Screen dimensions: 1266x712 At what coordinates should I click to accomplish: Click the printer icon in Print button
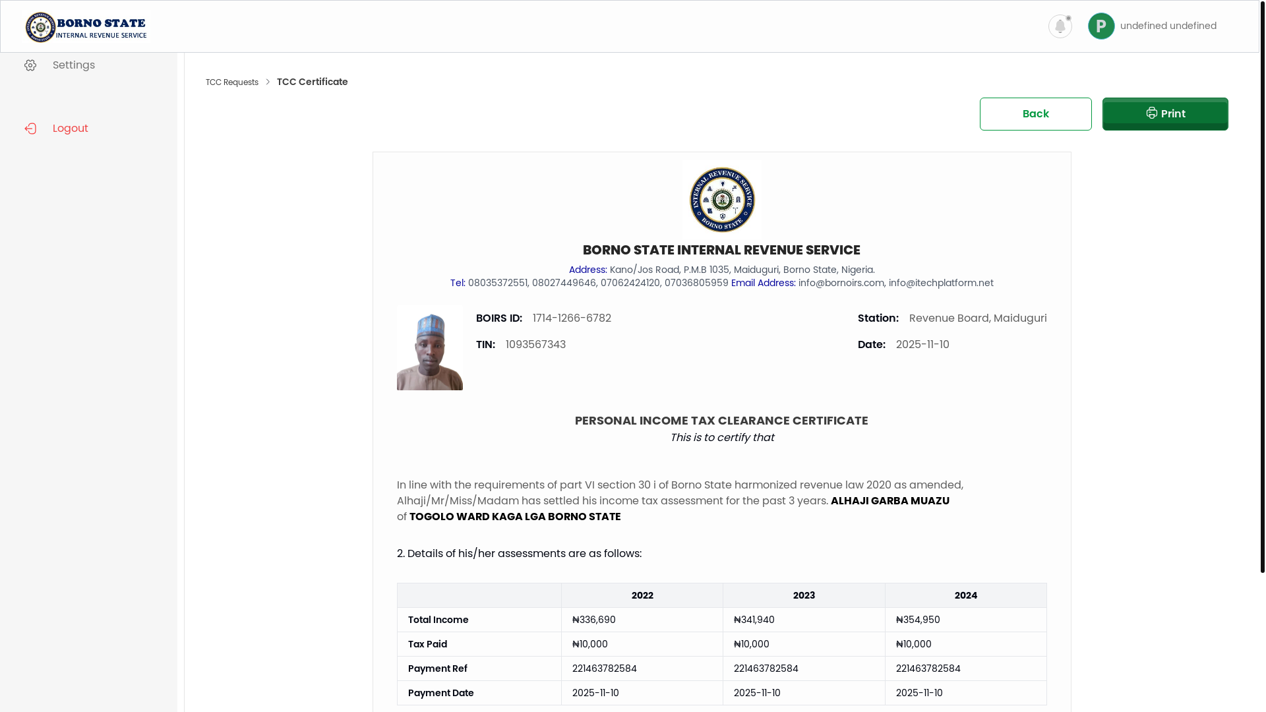[1151, 113]
